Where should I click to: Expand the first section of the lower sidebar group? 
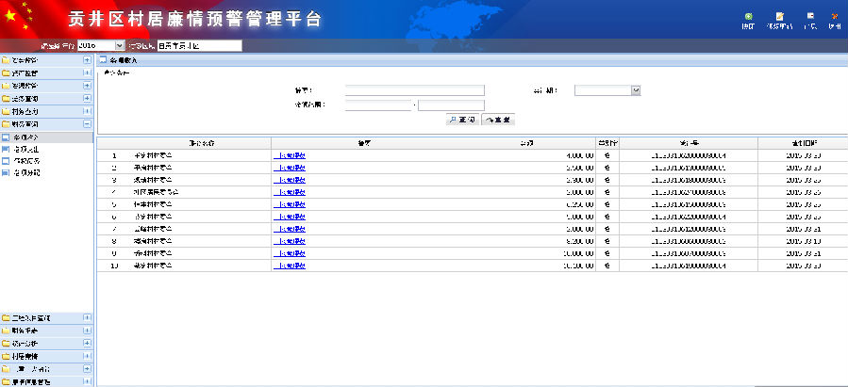(87, 318)
